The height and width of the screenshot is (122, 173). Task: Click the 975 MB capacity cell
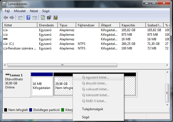tap(127, 35)
